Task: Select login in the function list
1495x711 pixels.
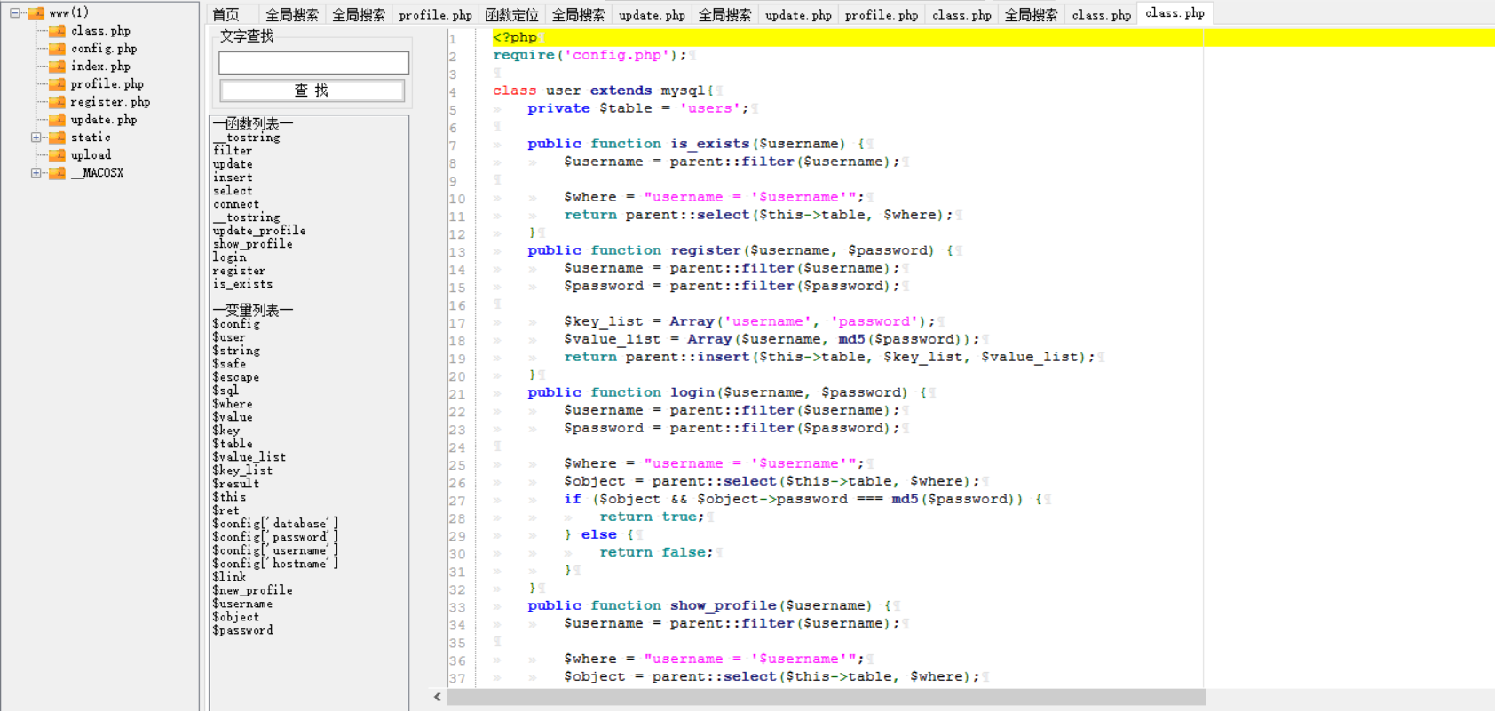Action: click(229, 257)
